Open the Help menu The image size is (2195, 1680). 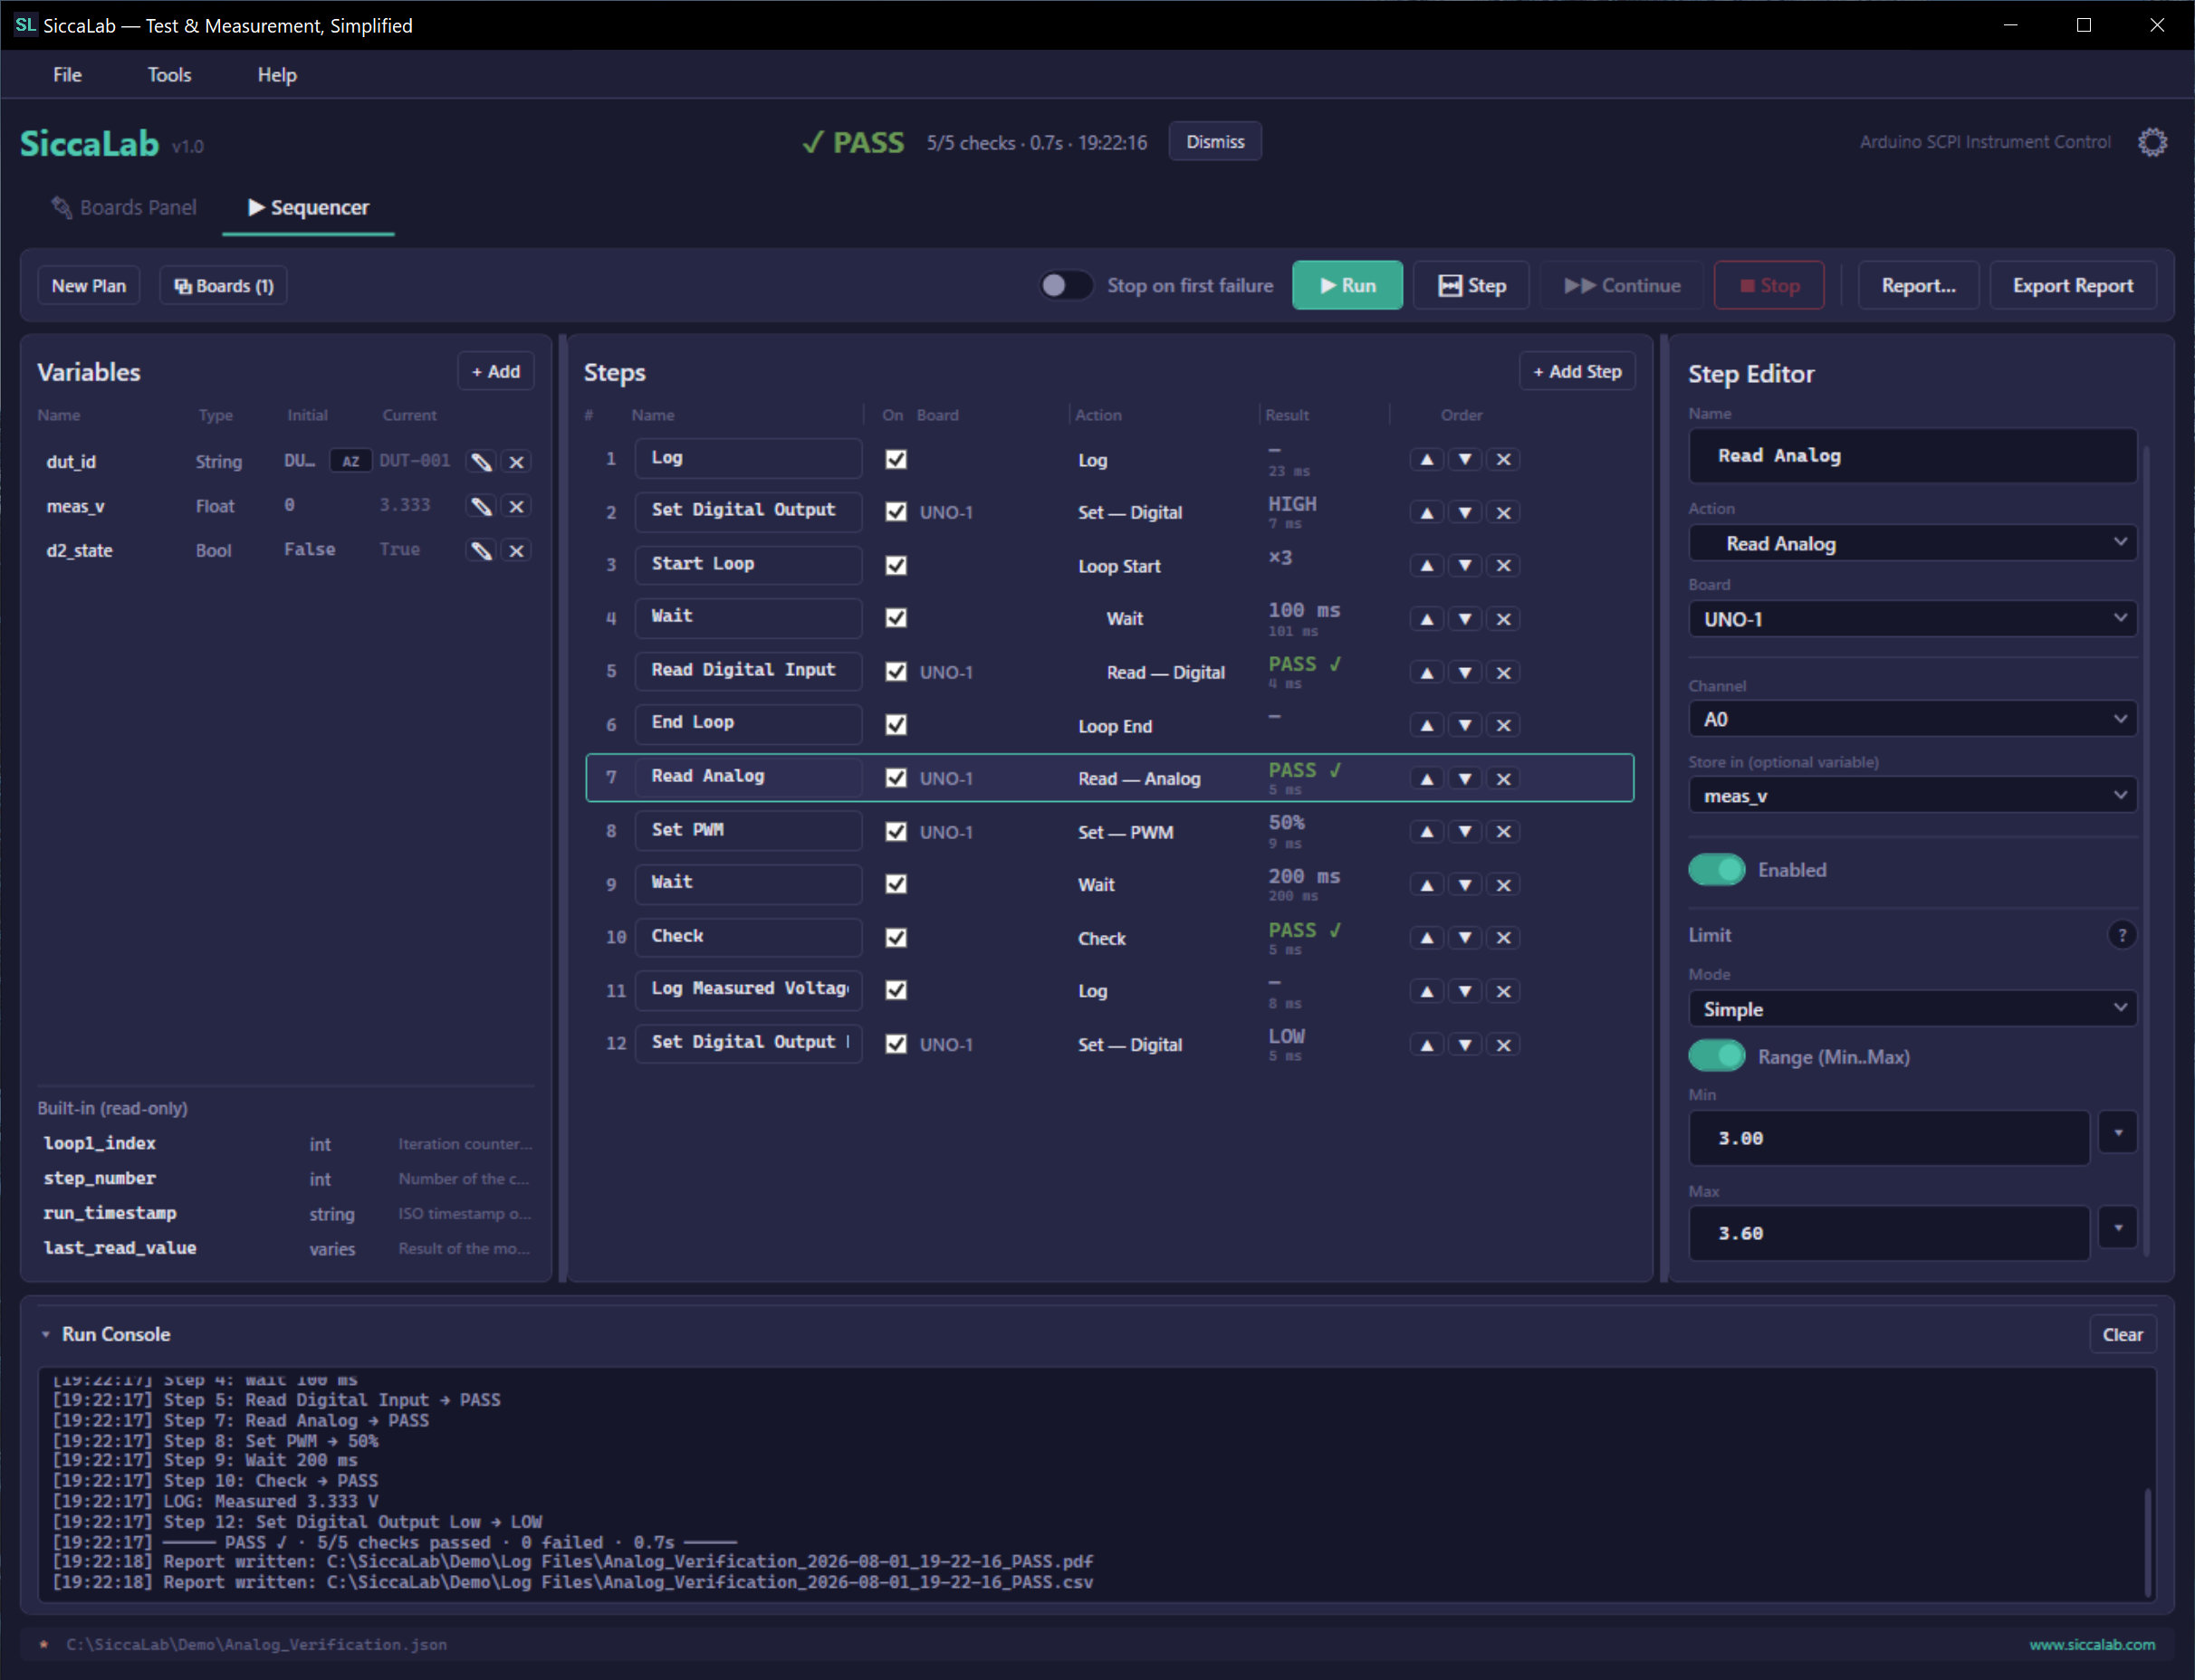click(277, 75)
